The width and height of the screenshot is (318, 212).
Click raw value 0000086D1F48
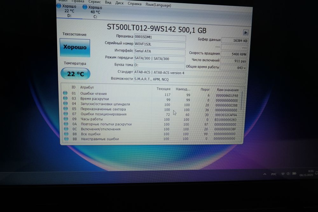pos(227,95)
